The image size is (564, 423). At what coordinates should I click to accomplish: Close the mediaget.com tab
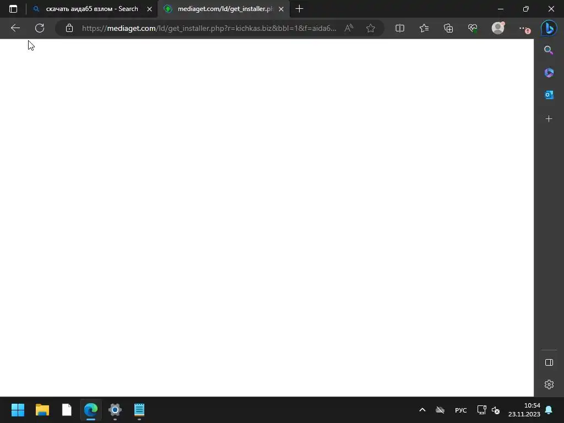[281, 9]
